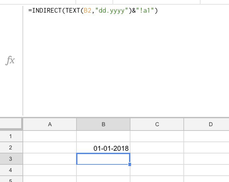Select column B header
Screen dimensions: 229x182
pyautogui.click(x=103, y=124)
